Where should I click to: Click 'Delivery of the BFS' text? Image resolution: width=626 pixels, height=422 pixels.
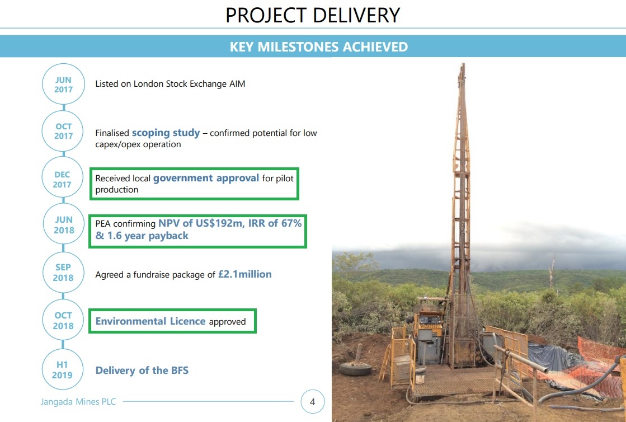click(142, 371)
